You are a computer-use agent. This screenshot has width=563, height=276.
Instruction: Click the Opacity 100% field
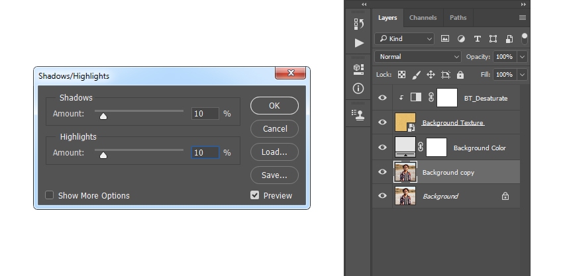(x=505, y=57)
